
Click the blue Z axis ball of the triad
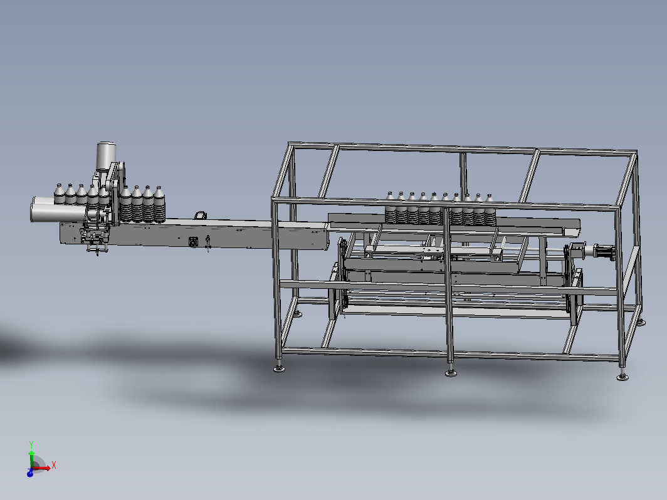(x=30, y=473)
